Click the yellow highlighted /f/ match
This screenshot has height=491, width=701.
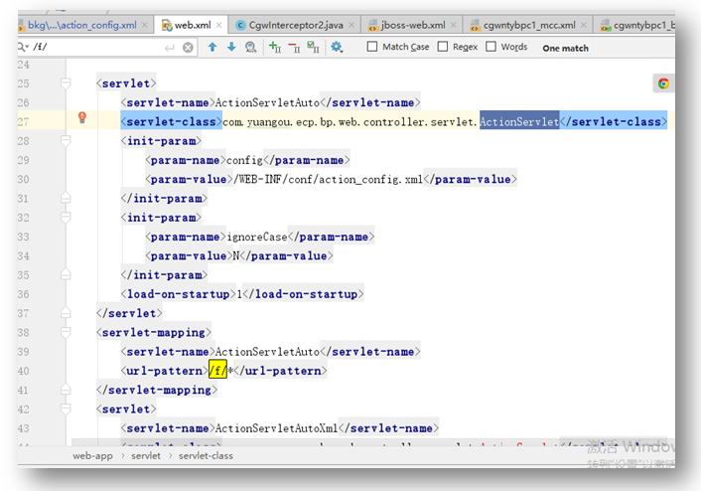pos(217,371)
